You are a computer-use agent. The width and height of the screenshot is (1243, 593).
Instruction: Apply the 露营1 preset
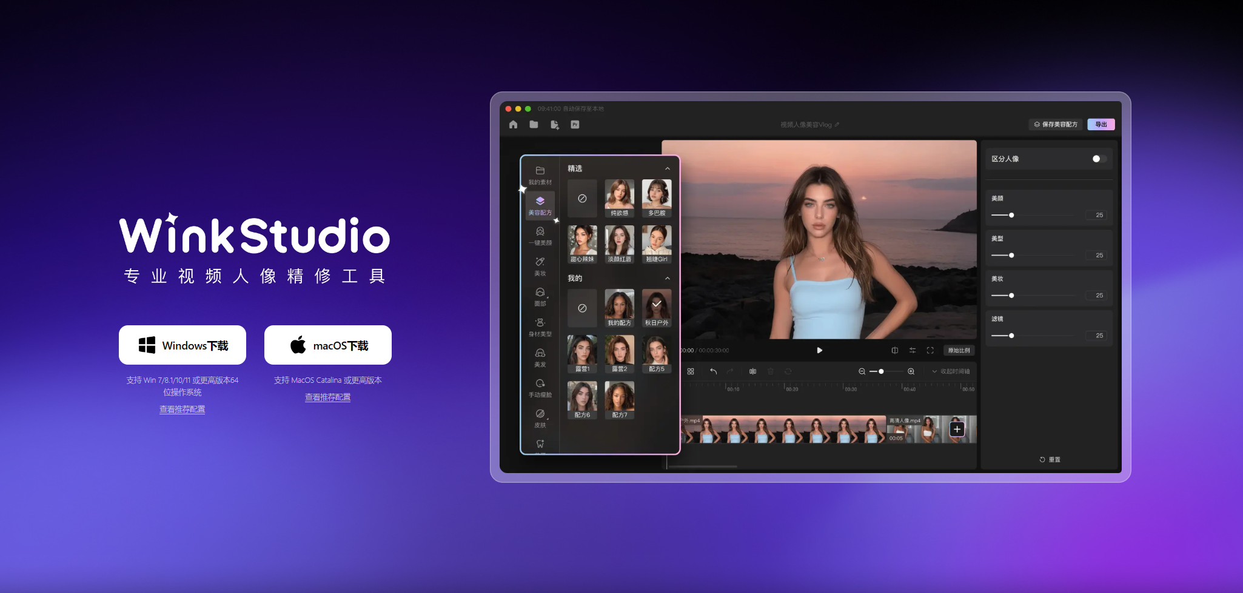[x=582, y=354]
